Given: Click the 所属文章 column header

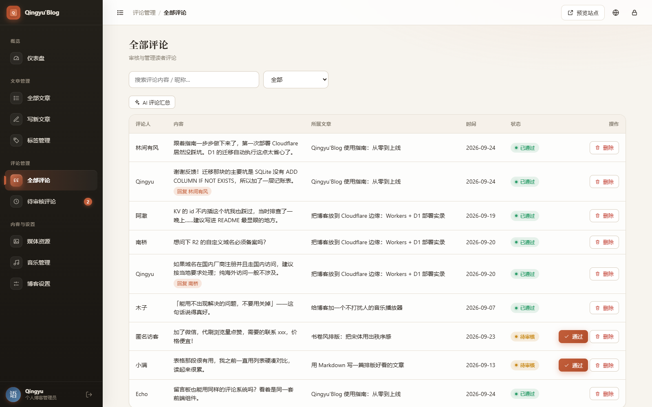Looking at the screenshot, I should (x=321, y=124).
